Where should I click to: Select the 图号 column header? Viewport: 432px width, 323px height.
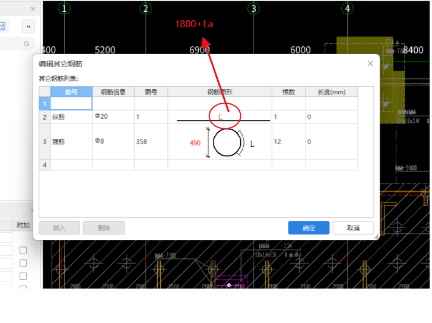point(151,92)
